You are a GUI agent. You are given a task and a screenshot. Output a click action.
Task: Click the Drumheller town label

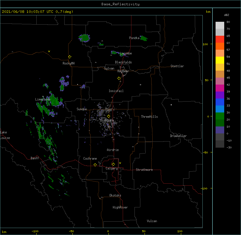[178, 136]
